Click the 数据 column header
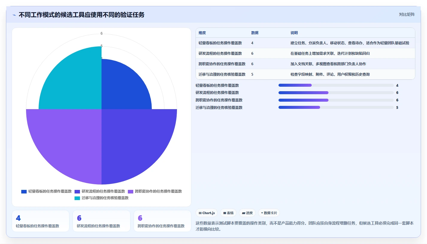The height and width of the screenshot is (244, 427). pos(255,33)
